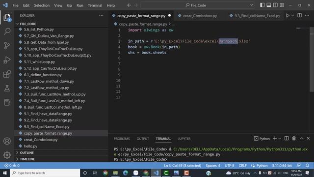314x177 pixels.
Task: Click the File_Code command center search box
Action: [198, 5]
